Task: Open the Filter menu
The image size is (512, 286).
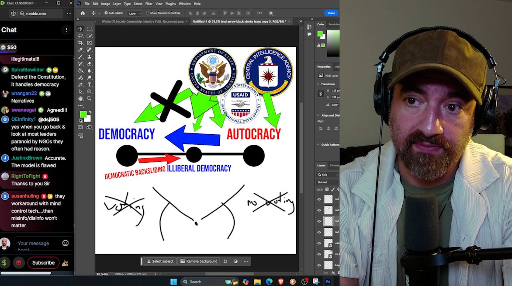Action: point(149,3)
